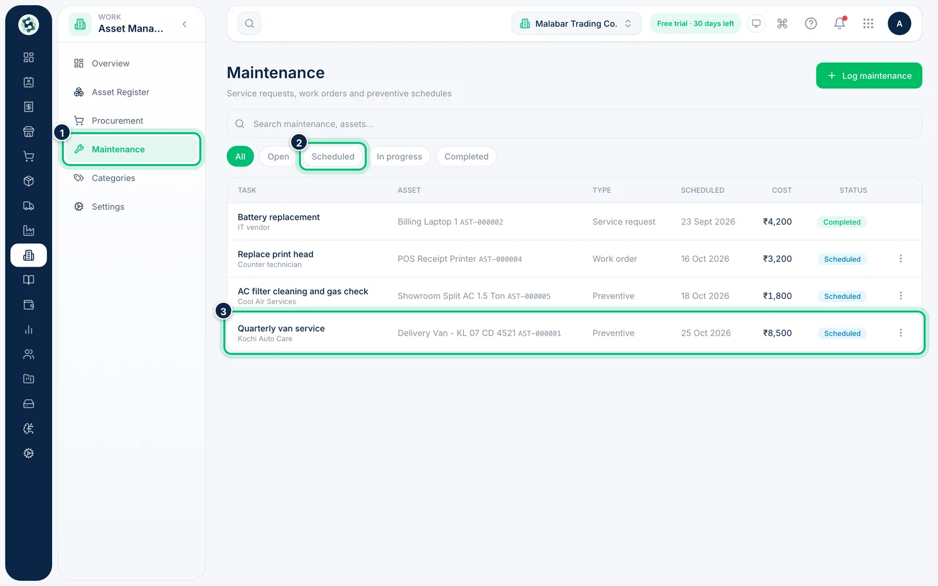Open the dollar receipt icon in the rail

pos(28,107)
